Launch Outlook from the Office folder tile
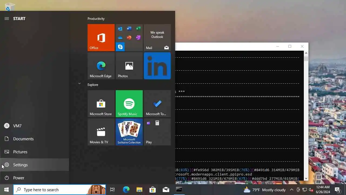This screenshot has width=346, height=195. tap(120, 29)
